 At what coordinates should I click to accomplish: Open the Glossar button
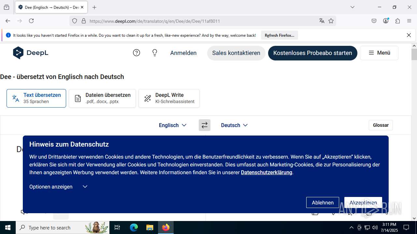(381, 125)
